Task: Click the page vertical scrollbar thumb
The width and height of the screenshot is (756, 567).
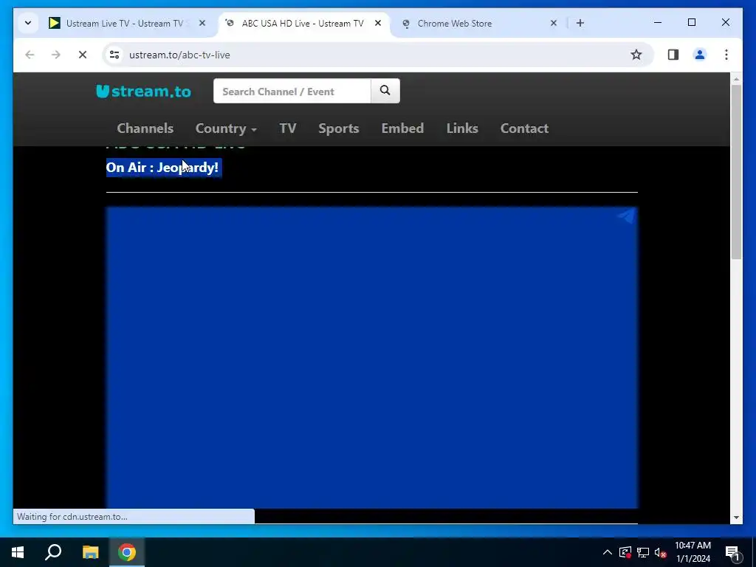Action: click(736, 172)
